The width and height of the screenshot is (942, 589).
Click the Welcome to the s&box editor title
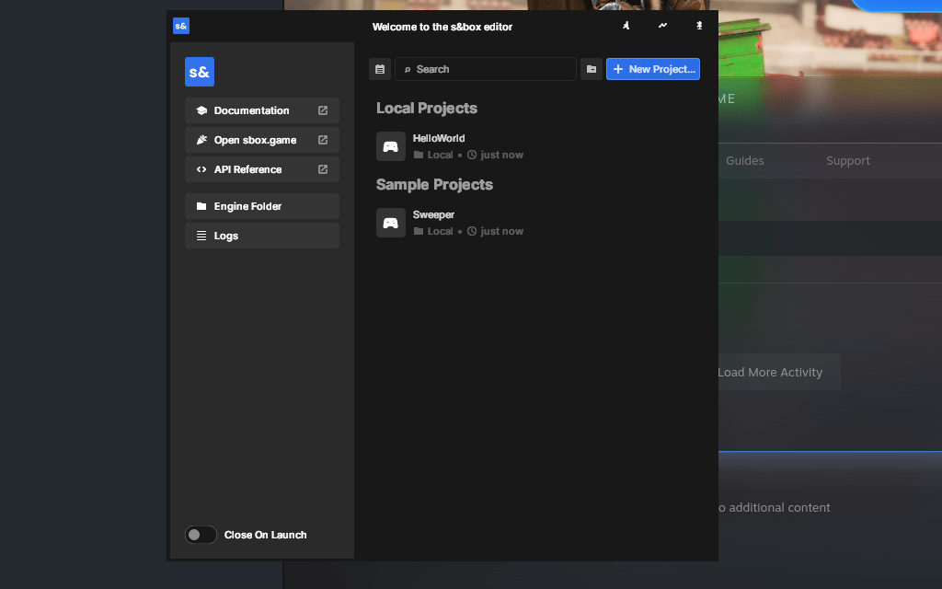click(442, 27)
